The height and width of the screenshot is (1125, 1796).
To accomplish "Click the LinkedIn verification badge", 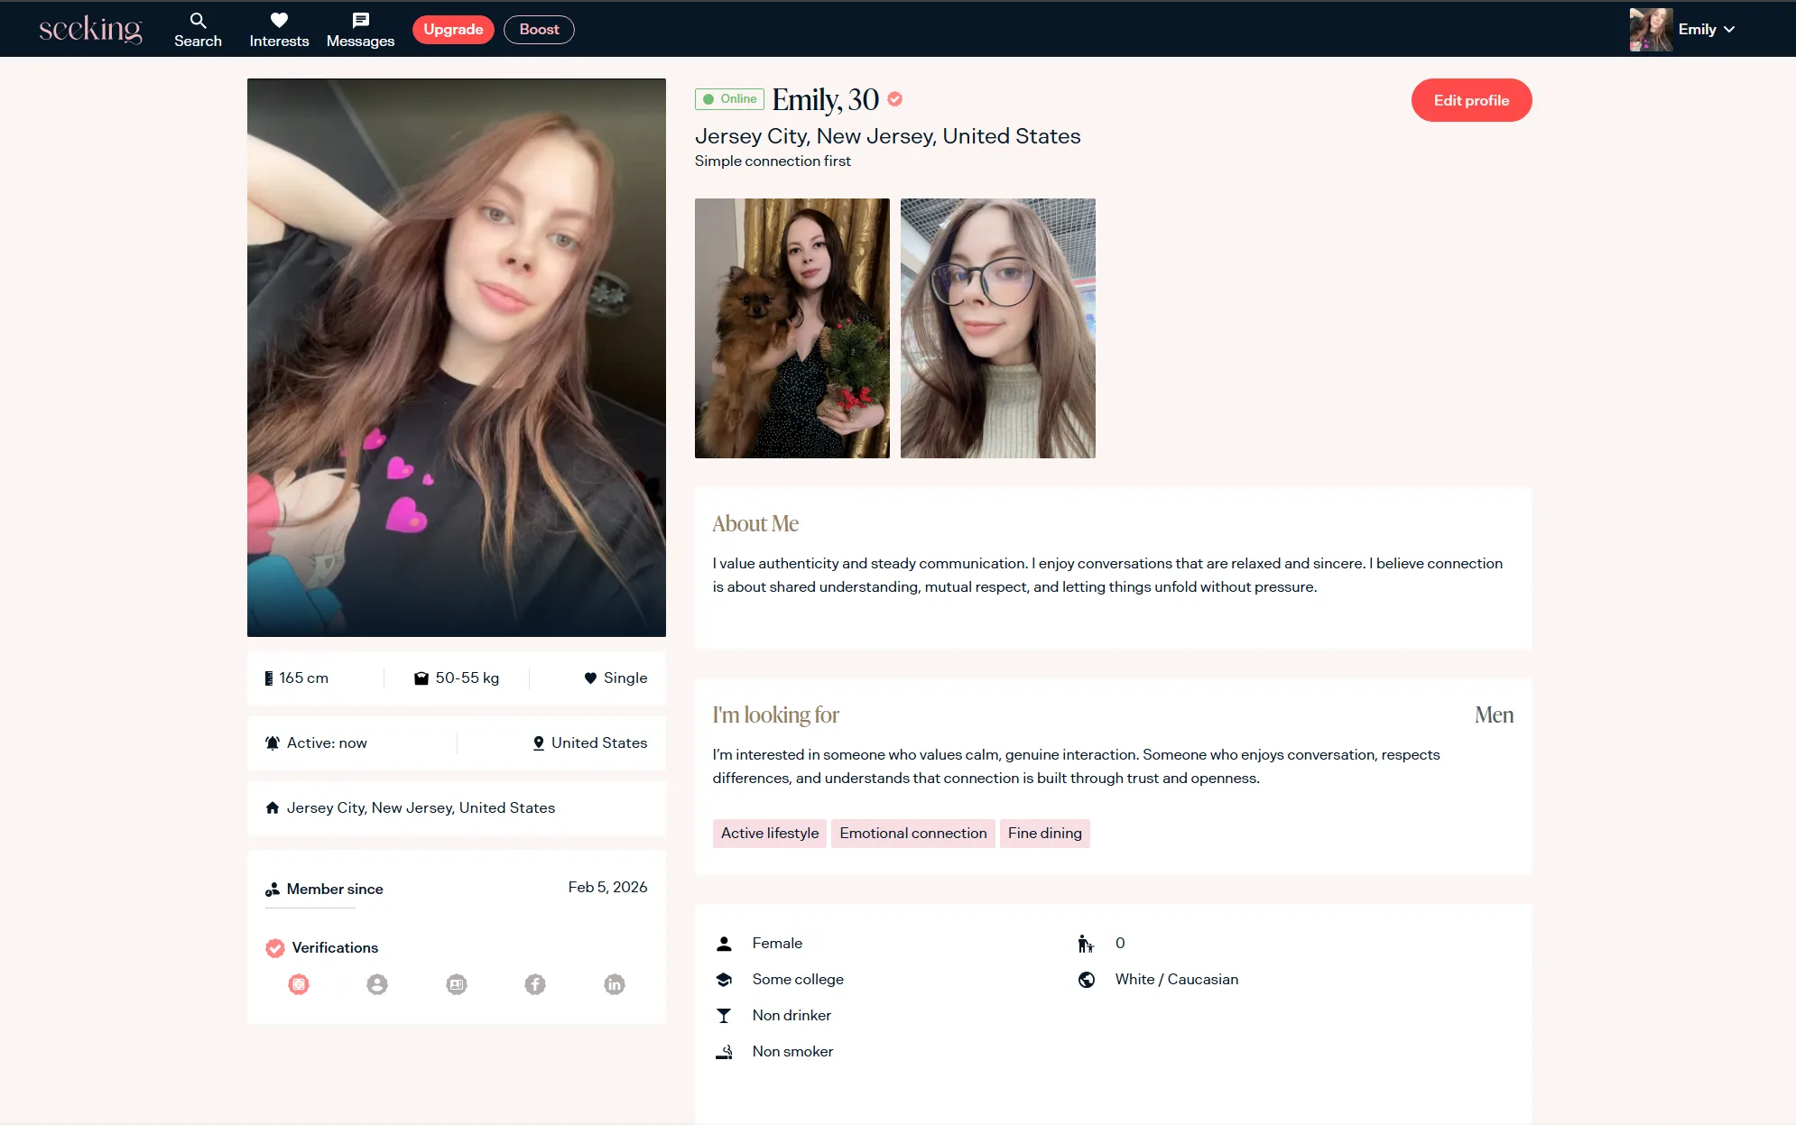I will pyautogui.click(x=615, y=984).
